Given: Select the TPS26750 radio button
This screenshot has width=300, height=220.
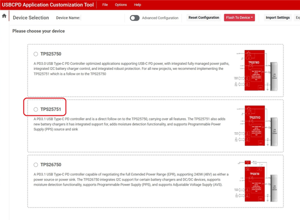Looking at the screenshot, I should [x=36, y=165].
